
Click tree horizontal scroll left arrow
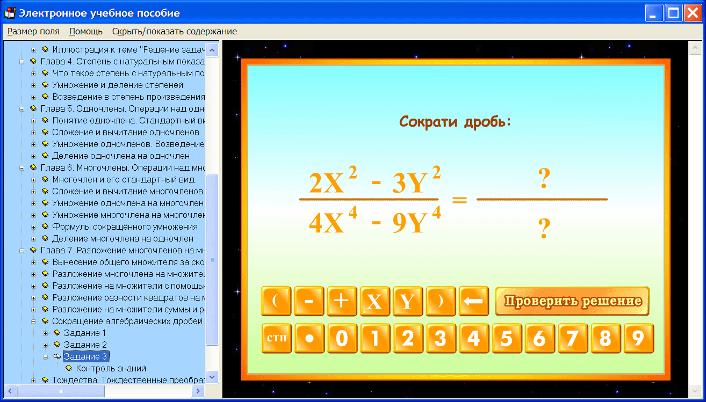click(x=10, y=391)
